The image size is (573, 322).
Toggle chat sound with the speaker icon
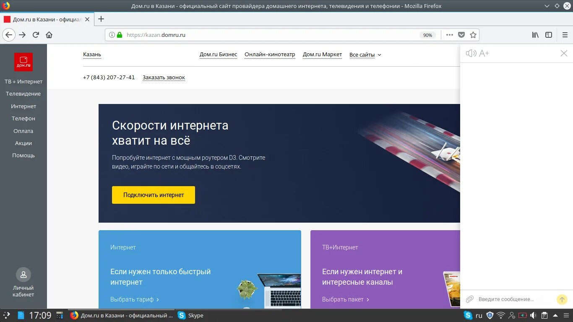click(x=471, y=53)
